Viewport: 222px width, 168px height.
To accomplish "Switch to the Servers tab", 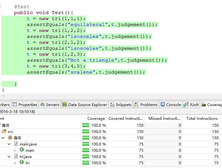I will [50, 104].
